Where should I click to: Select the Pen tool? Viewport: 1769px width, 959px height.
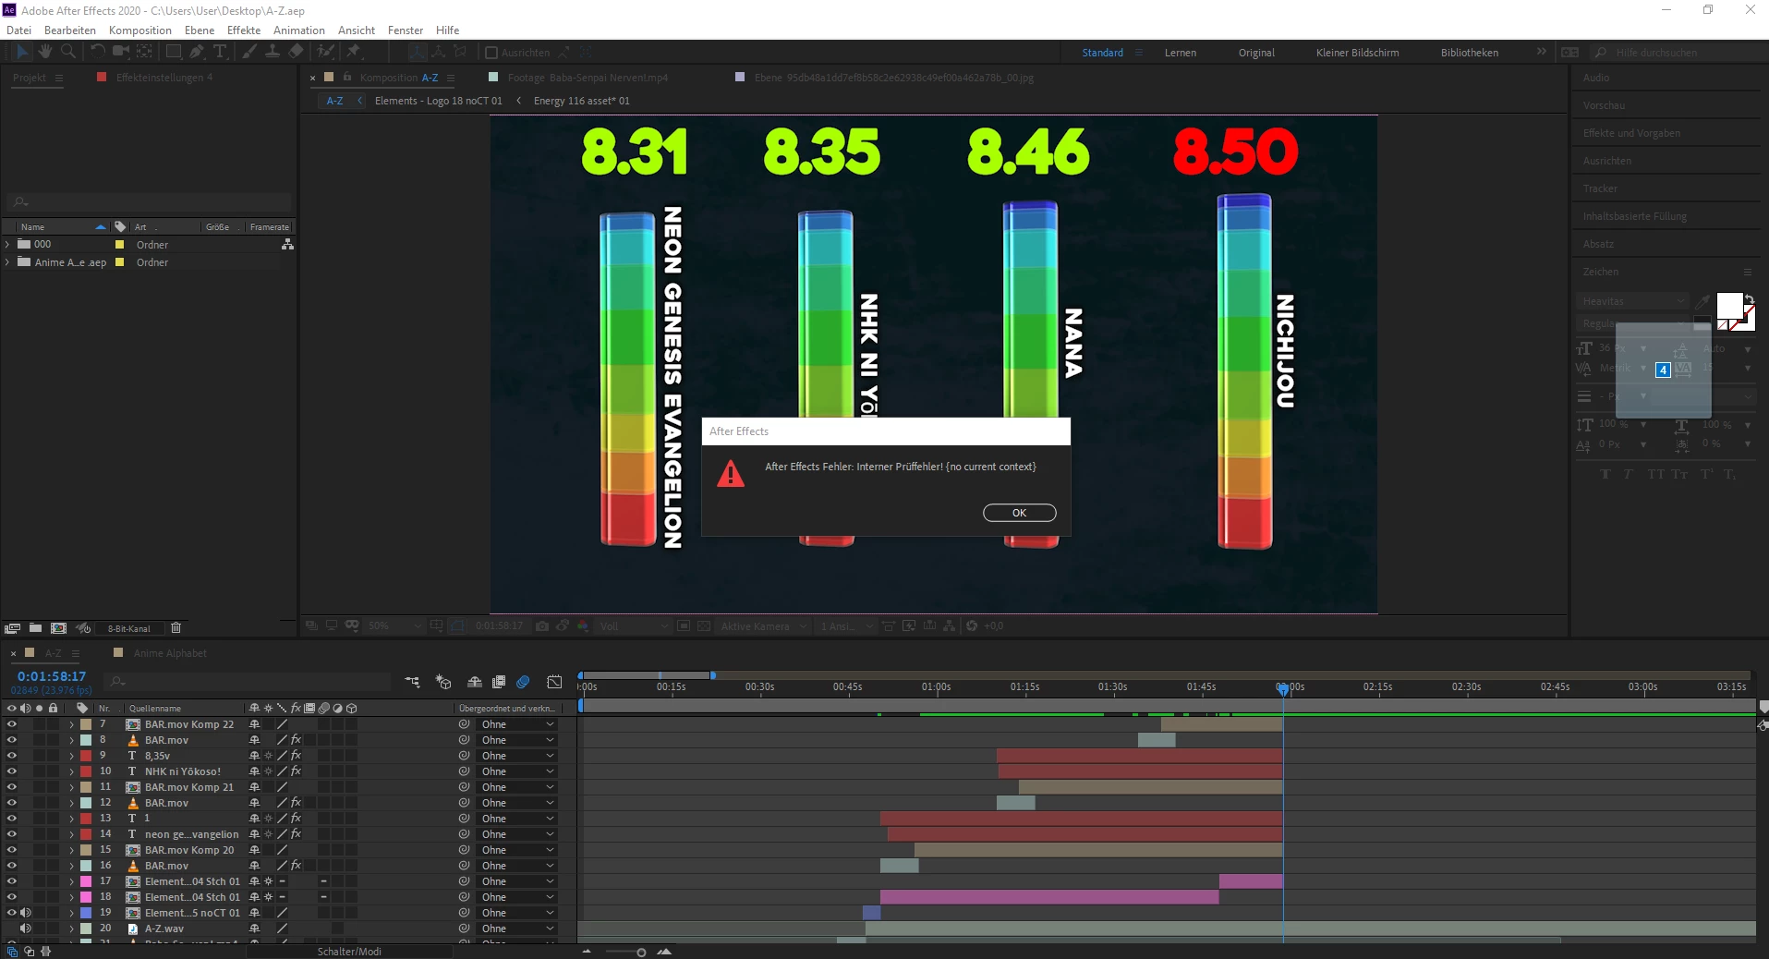tap(197, 52)
